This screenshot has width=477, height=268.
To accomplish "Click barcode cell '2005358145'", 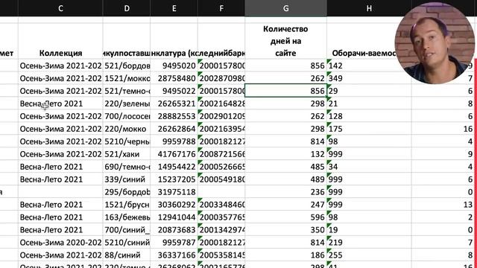I will pyautogui.click(x=221, y=255).
